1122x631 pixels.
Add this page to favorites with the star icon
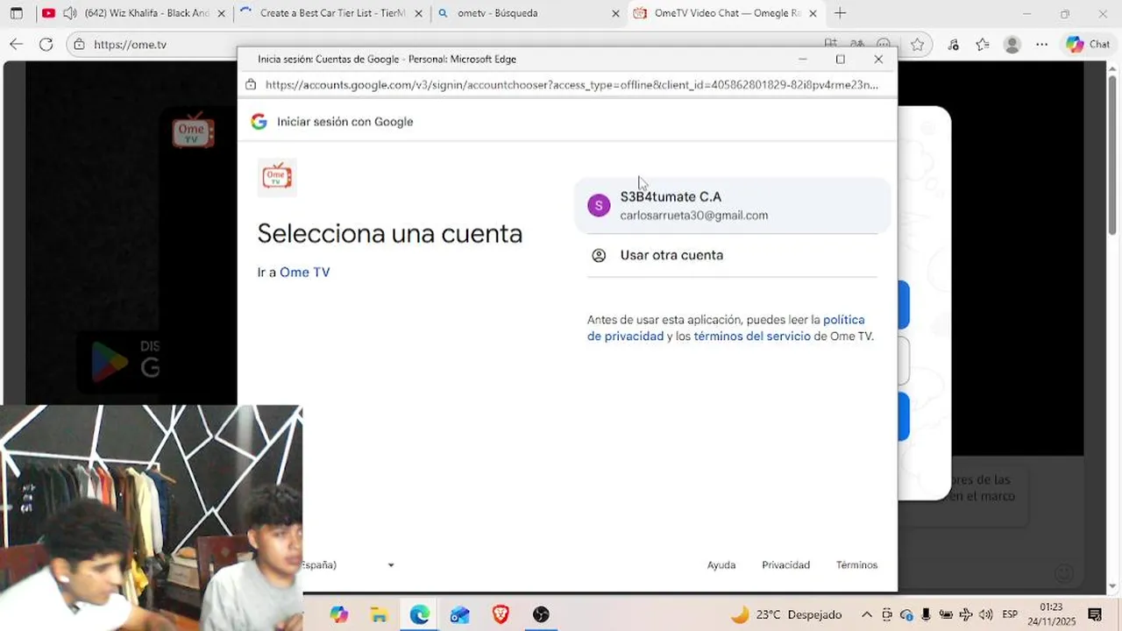point(917,44)
